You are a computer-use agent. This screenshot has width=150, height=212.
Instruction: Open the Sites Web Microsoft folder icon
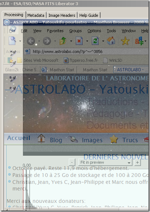point(20,60)
